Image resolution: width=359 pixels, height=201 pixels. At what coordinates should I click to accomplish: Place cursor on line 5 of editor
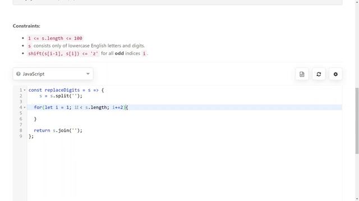pos(185,113)
